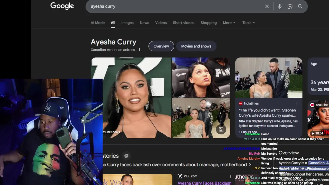
Task: Expand the chevron after marriage, motherhood headline
Action: point(250,165)
